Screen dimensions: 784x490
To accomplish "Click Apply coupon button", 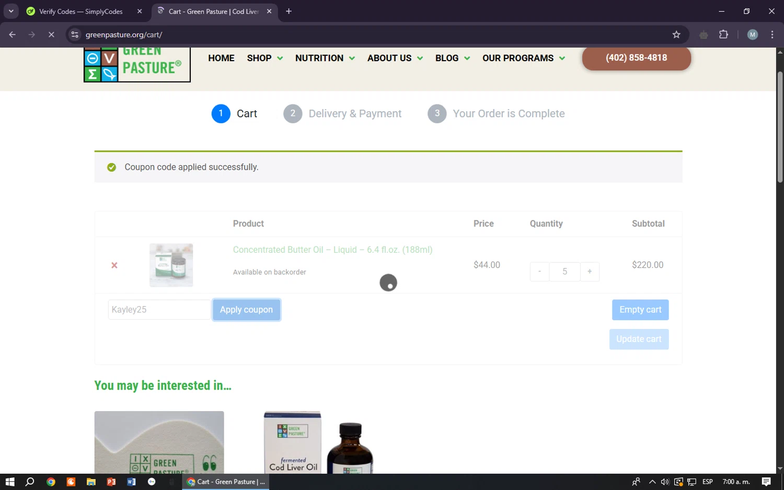I will click(x=246, y=310).
